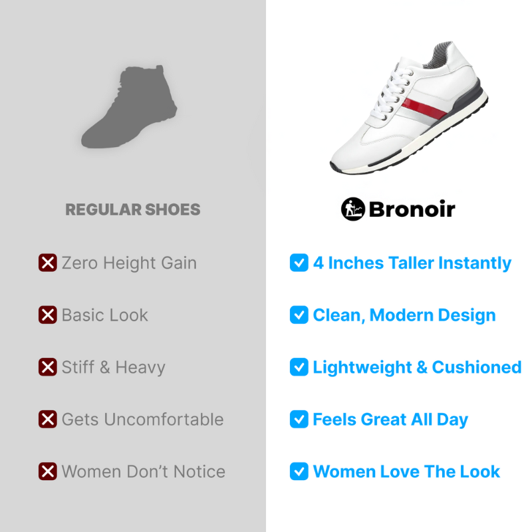Click the Bronoir brand name text
Screen dimensions: 532x532
tap(412, 209)
